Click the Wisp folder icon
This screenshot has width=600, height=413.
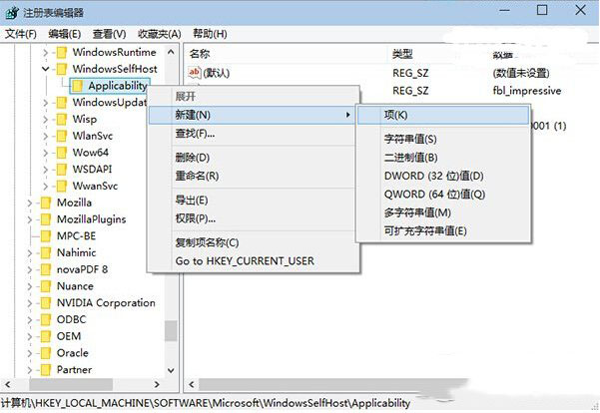[x=61, y=120]
